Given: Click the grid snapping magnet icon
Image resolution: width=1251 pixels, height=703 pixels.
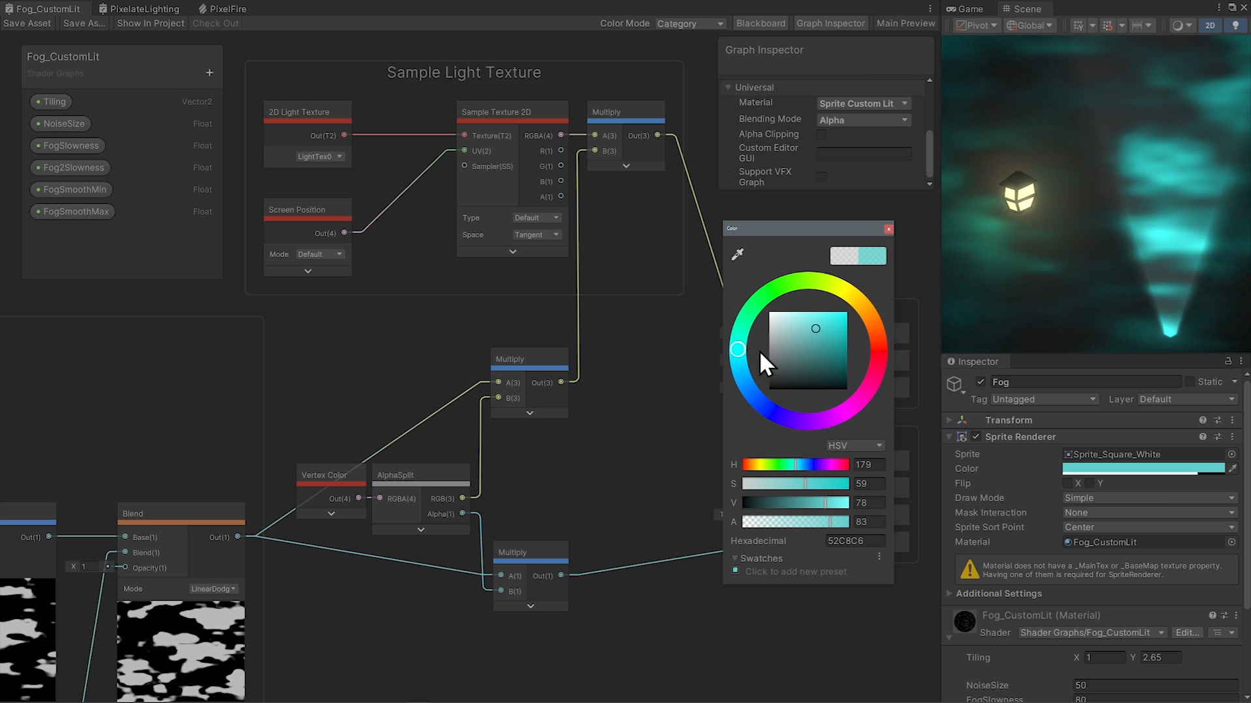Looking at the screenshot, I should point(1107,25).
